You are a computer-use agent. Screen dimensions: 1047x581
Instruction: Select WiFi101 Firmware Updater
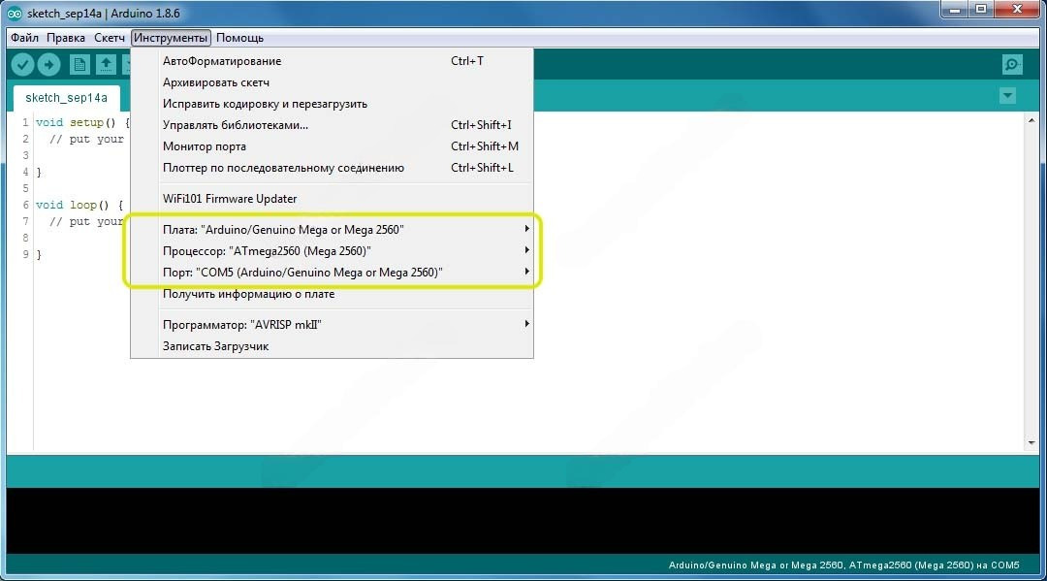230,199
